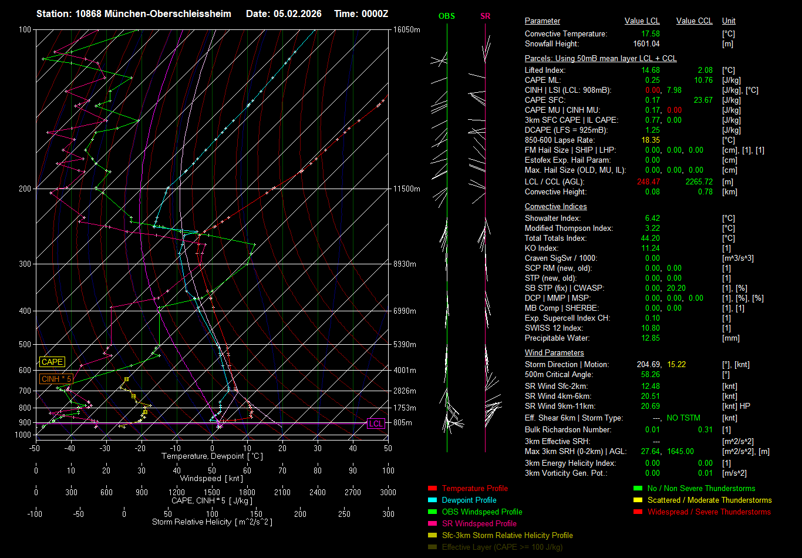
Task: Click the Sfc-3km Storm Relative Helicity swatch
Action: pos(433,535)
